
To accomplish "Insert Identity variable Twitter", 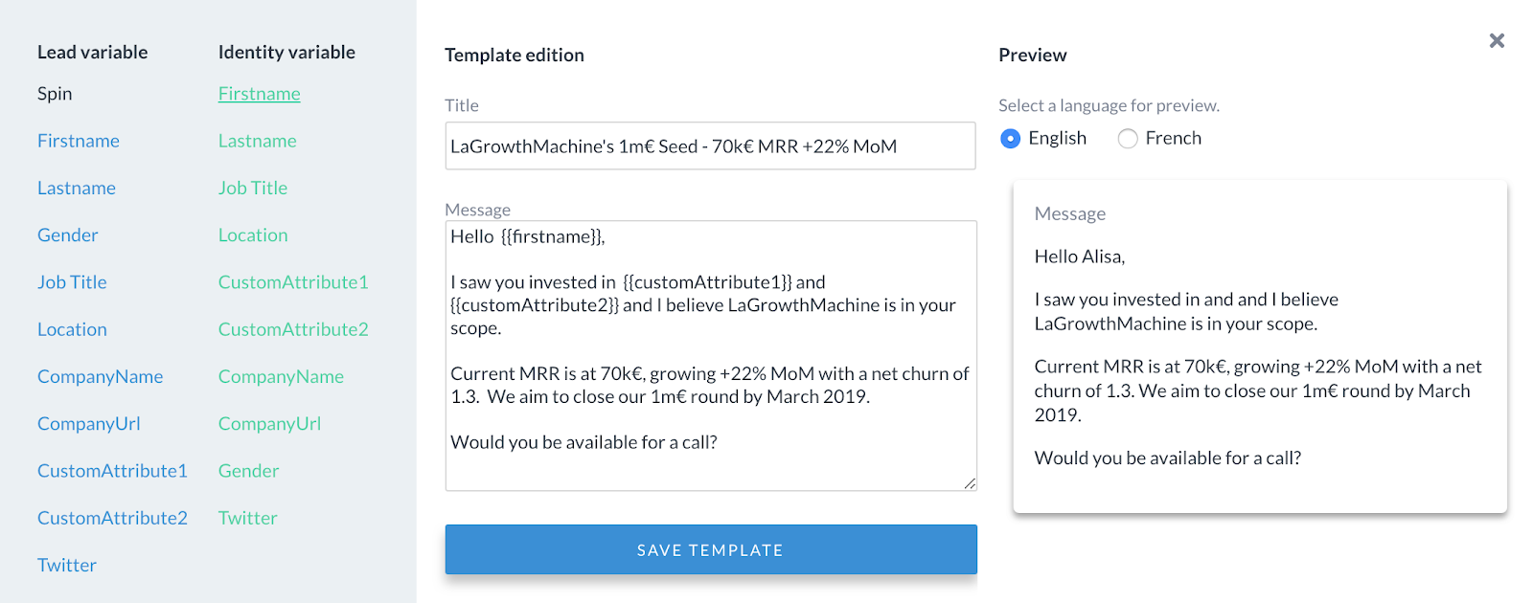I will pyautogui.click(x=247, y=518).
